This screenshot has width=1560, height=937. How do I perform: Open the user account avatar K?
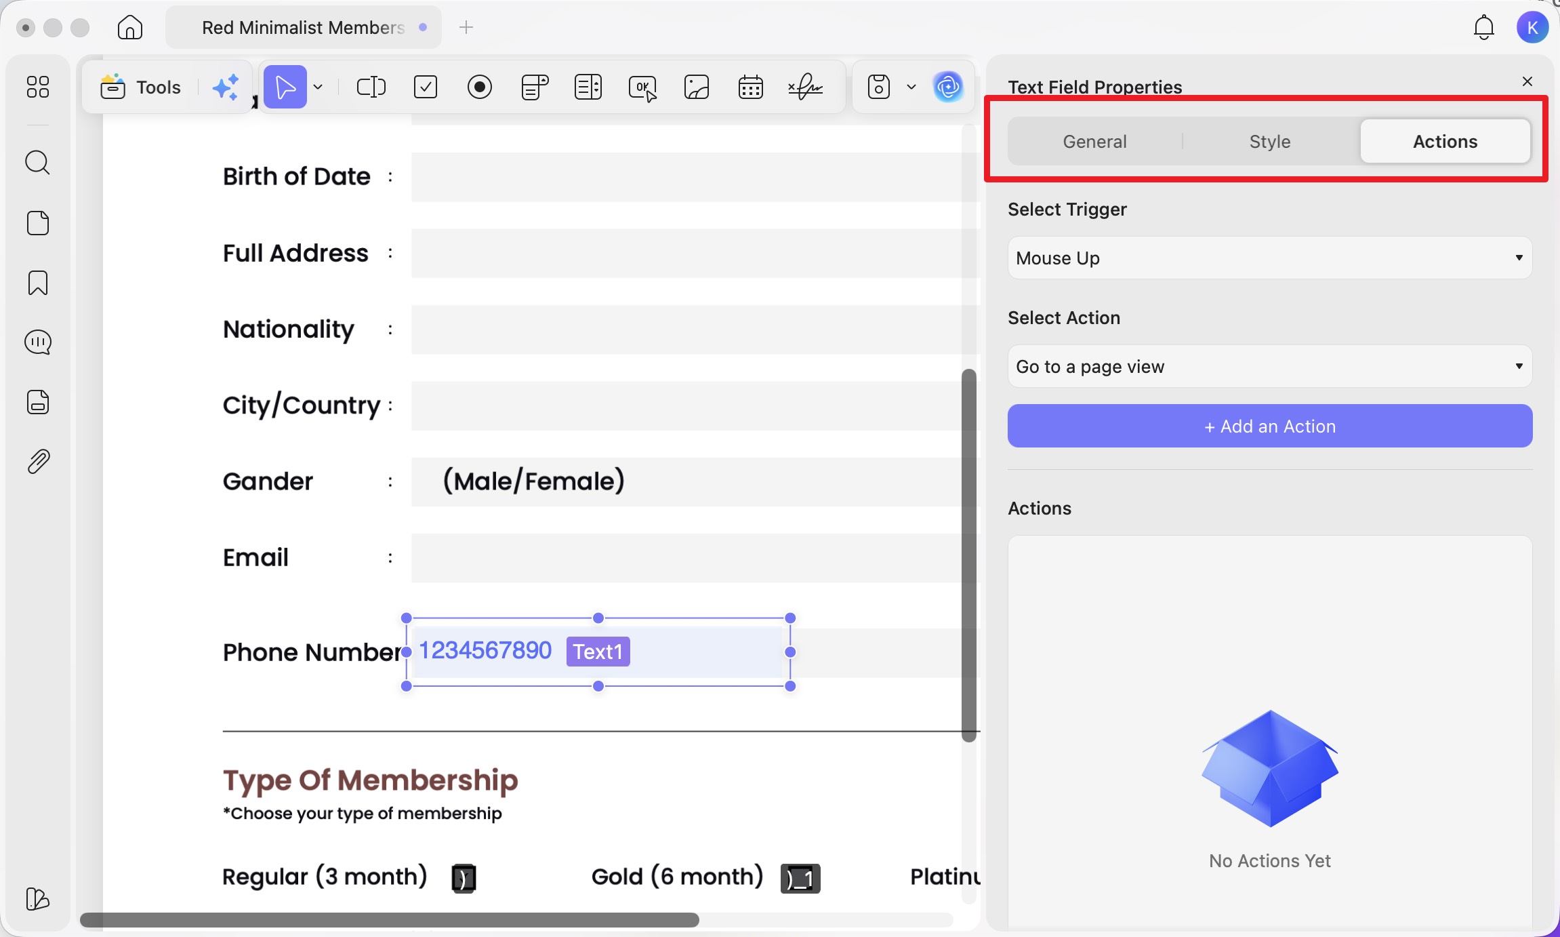[x=1532, y=28]
